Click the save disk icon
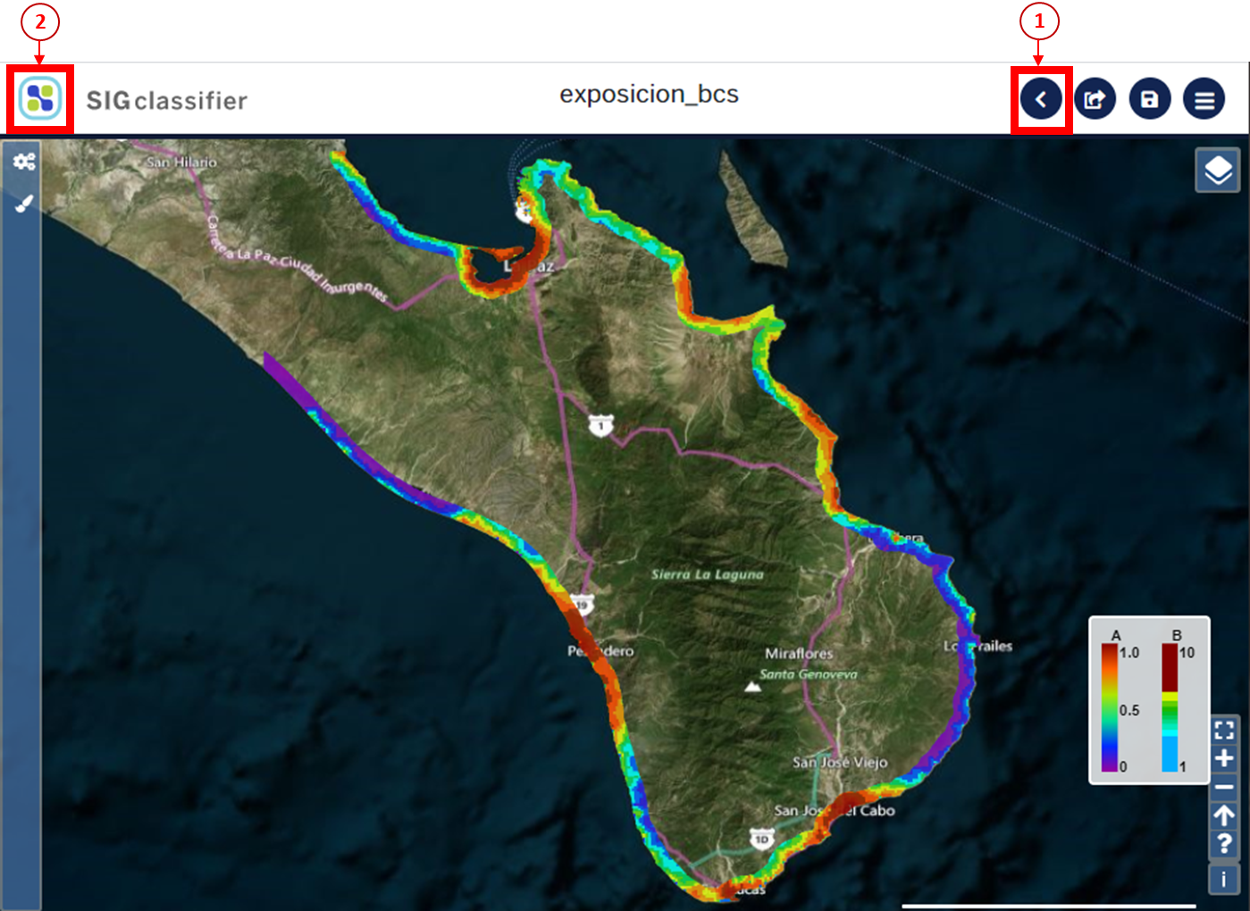Screen dimensions: 1250x911 (x=1150, y=99)
